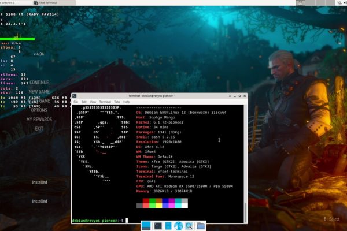The height and width of the screenshot is (231, 347).
Task: Click the 5500 XT (RADV NAVI14) overlay text
Action: (x=32, y=14)
